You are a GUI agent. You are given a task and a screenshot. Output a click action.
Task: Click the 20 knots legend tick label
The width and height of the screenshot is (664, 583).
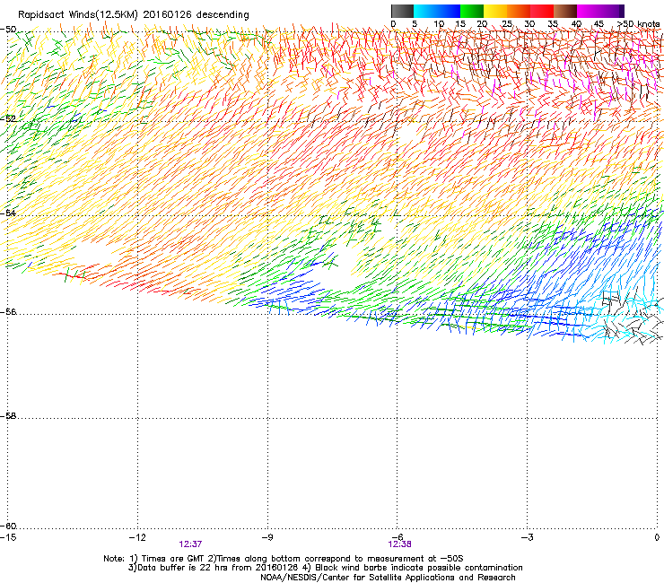pos(483,24)
